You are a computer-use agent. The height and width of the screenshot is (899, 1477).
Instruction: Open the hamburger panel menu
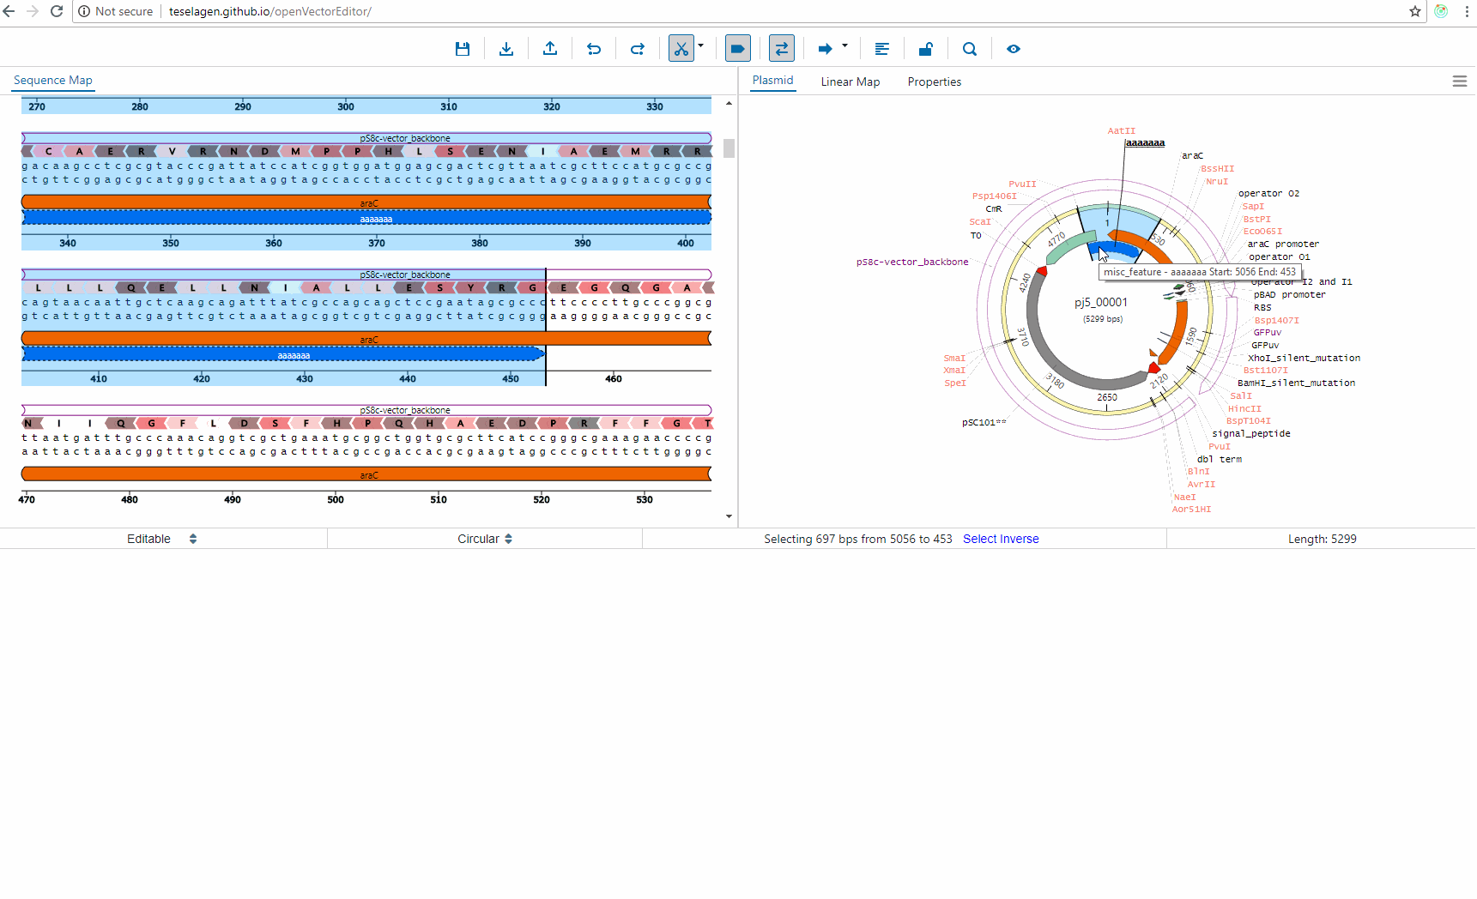click(1460, 81)
